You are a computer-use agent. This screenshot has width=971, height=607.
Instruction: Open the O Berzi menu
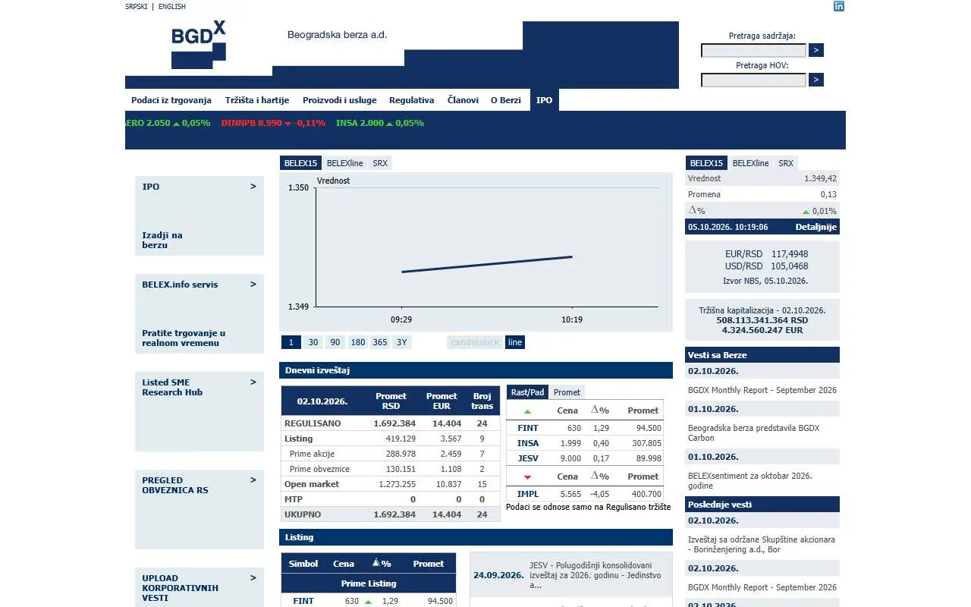[506, 100]
